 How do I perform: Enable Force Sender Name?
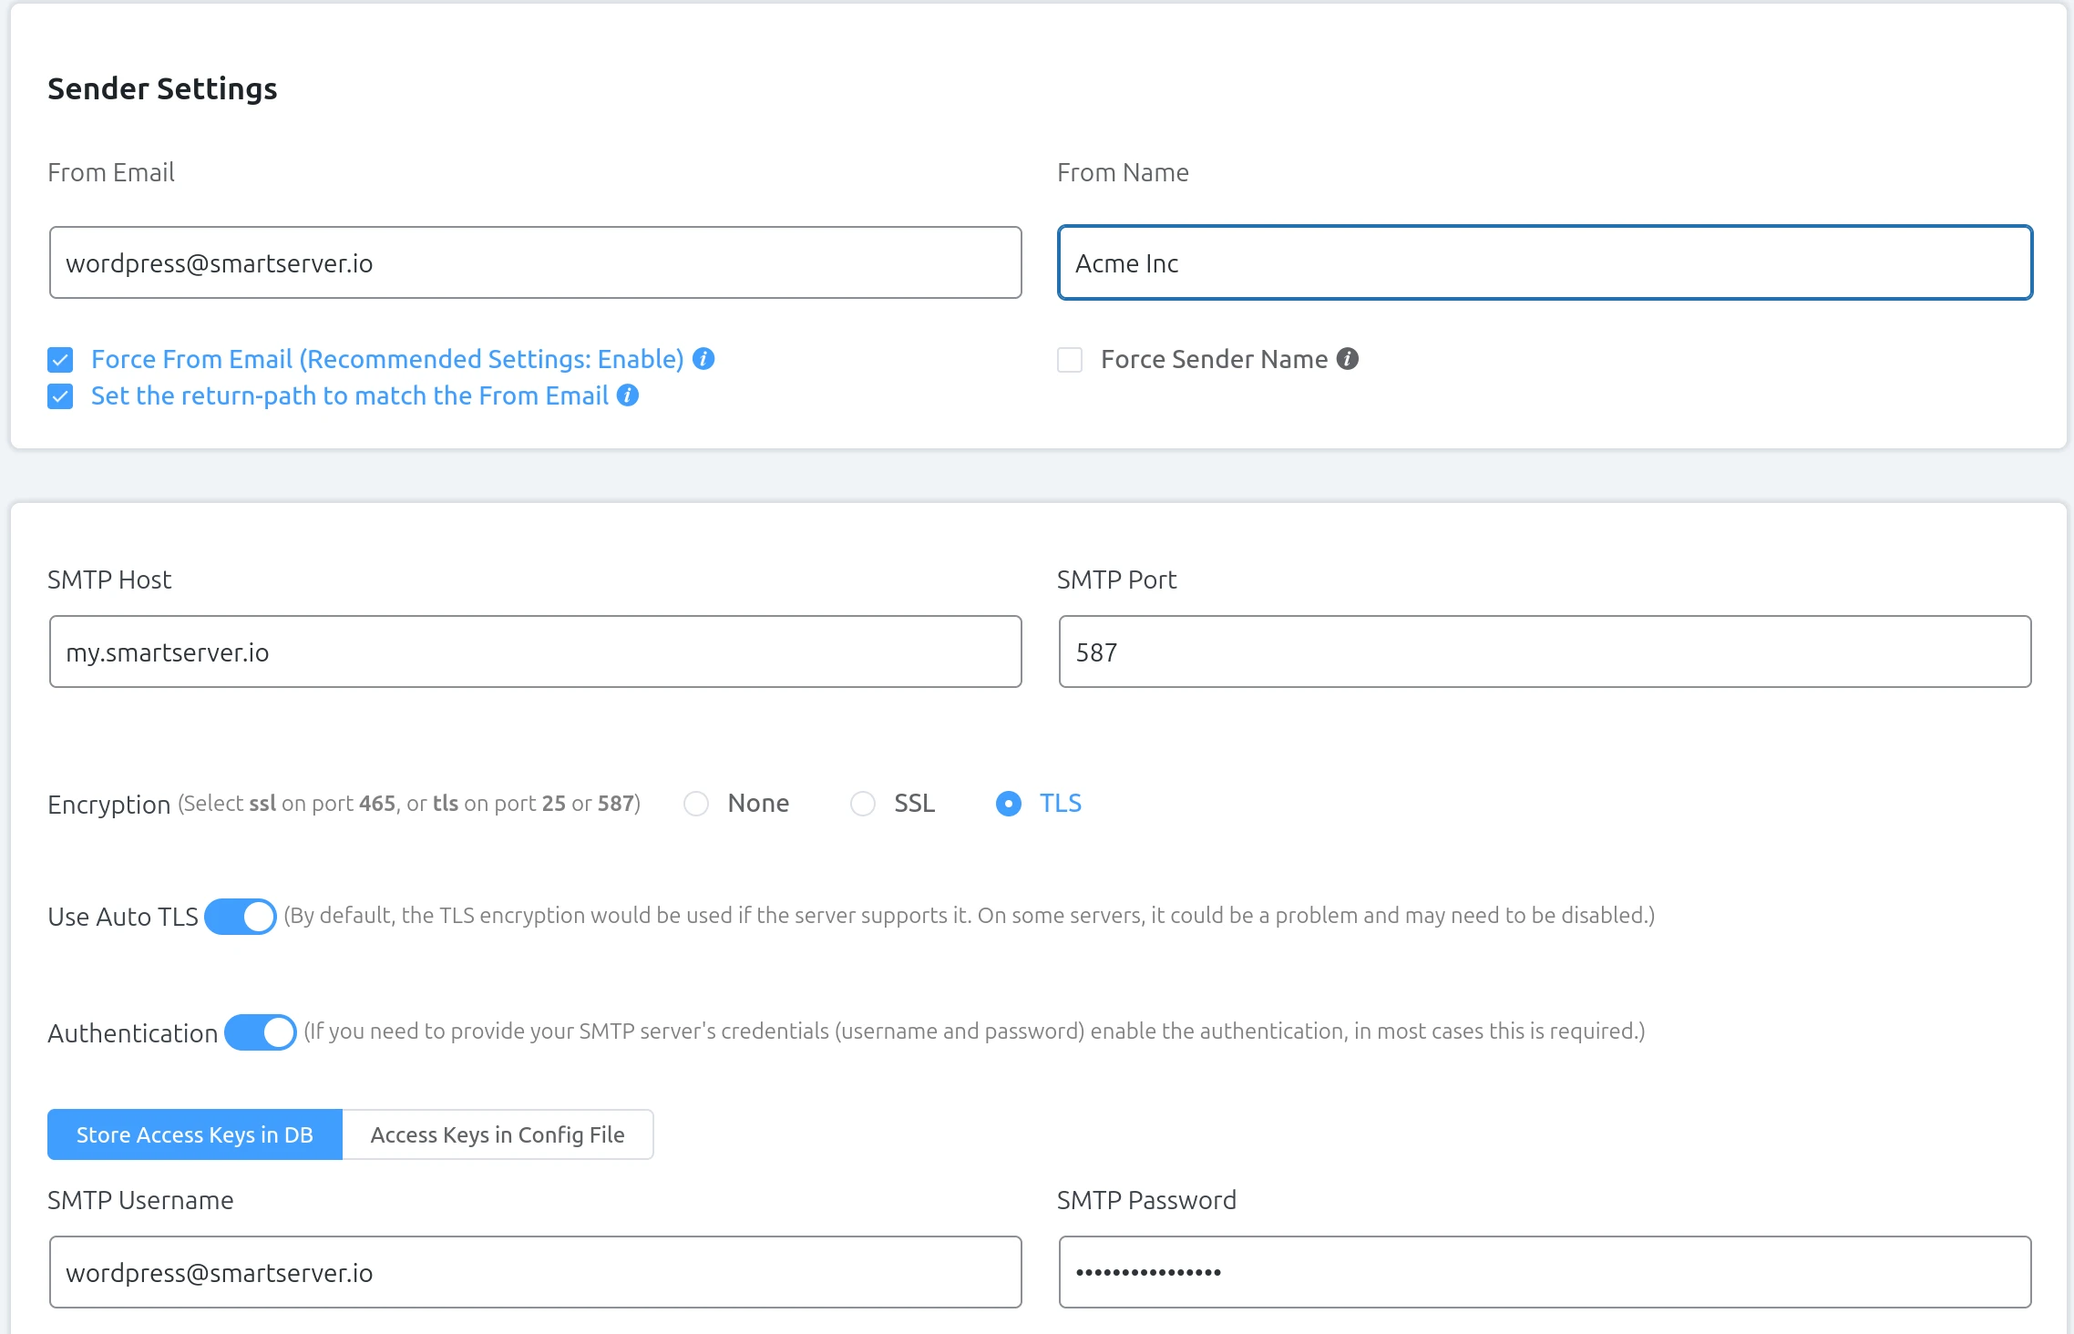click(x=1069, y=360)
